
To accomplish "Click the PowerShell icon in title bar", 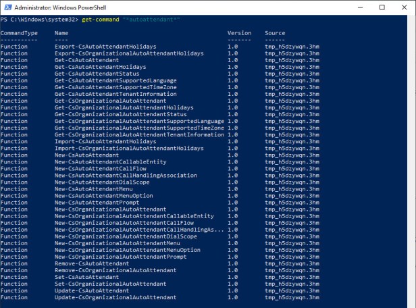I will 7,7.
